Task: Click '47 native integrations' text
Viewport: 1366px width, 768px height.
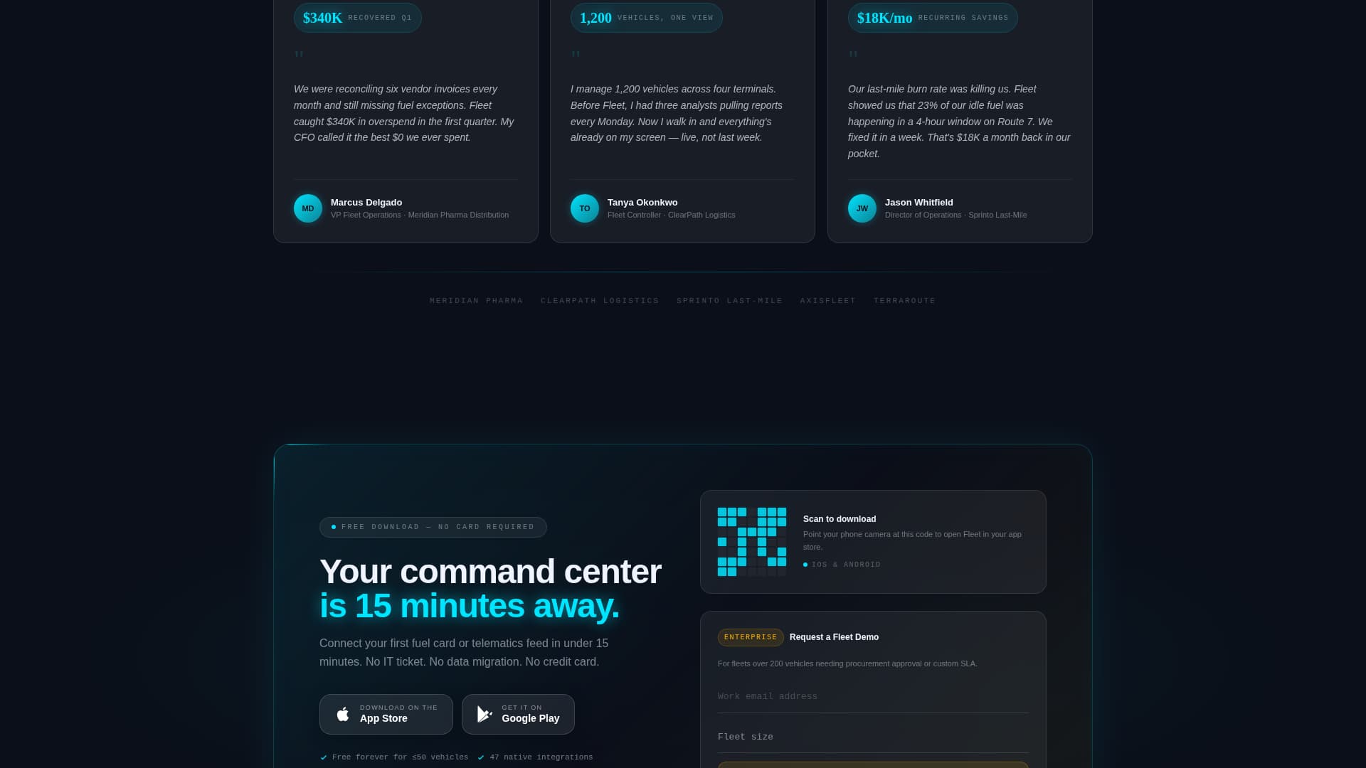Action: [x=541, y=757]
